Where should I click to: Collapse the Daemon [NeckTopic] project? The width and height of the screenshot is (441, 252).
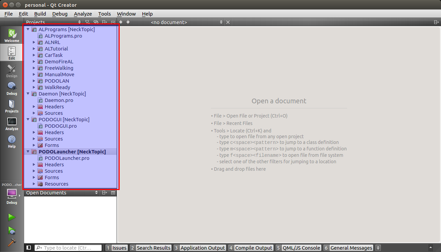[x=28, y=94]
